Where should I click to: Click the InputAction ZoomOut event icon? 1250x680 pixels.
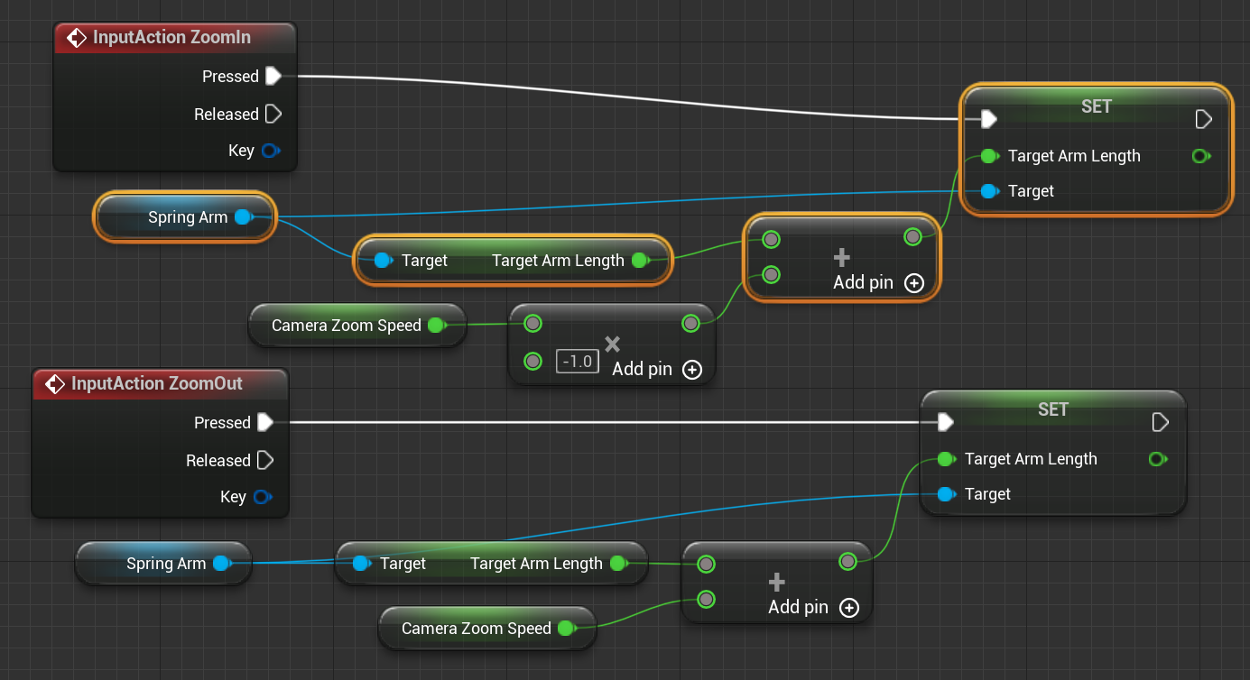pos(55,384)
